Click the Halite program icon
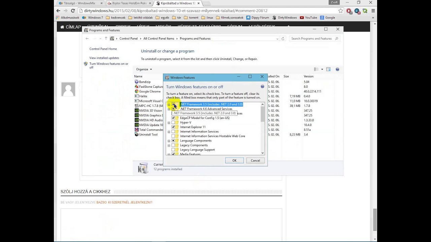 (x=136, y=96)
